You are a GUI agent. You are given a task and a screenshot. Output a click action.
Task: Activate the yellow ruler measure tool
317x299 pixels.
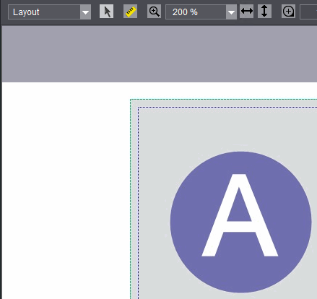coord(130,12)
